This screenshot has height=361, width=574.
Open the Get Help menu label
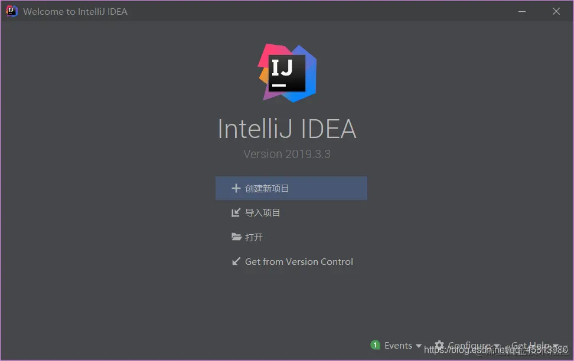tap(530, 345)
